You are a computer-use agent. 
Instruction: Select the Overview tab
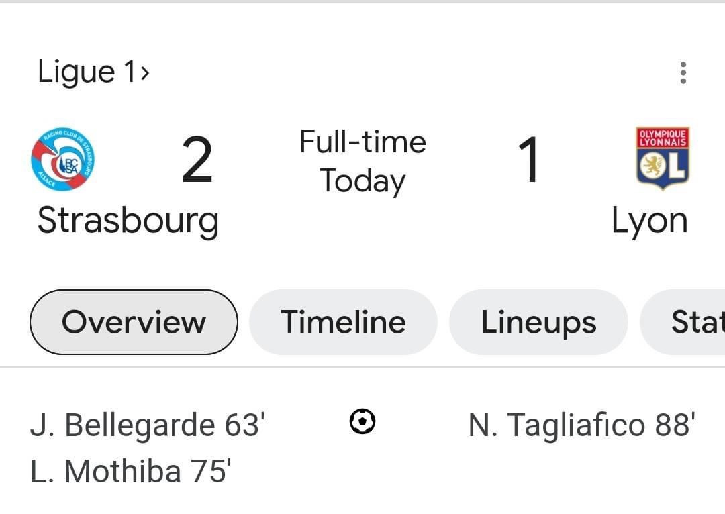tap(134, 321)
